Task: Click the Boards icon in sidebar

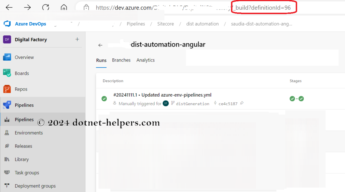Action: [7, 73]
